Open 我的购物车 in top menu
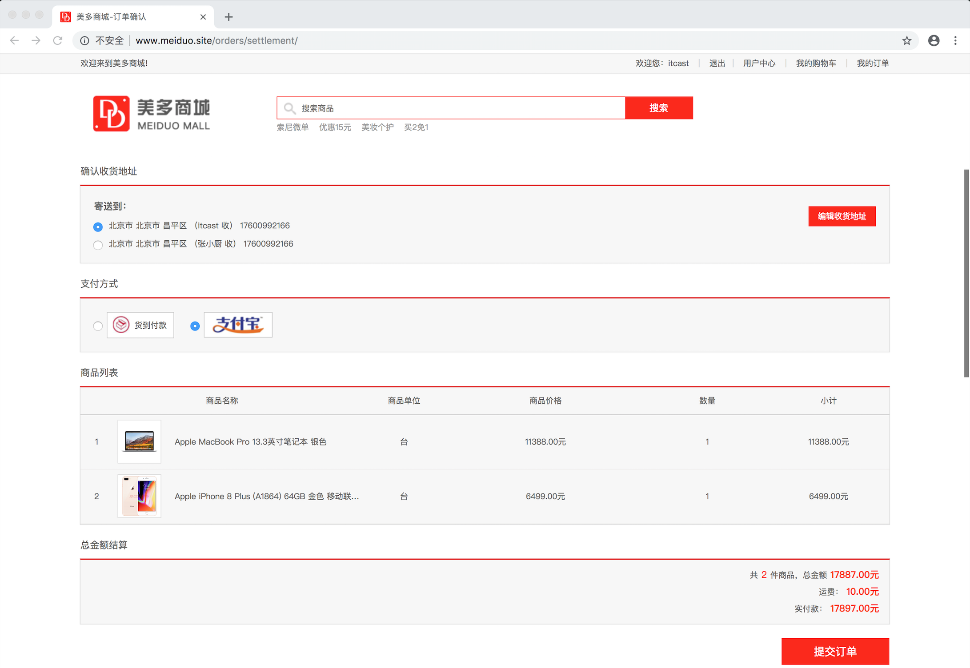Viewport: 970px width, 668px height. pos(816,63)
